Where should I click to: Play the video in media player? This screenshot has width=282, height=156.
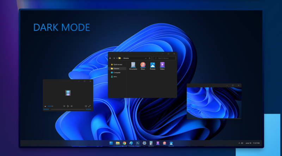tap(68, 106)
